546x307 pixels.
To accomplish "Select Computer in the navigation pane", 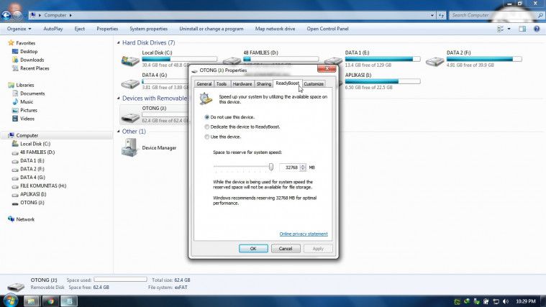I will click(x=27, y=135).
